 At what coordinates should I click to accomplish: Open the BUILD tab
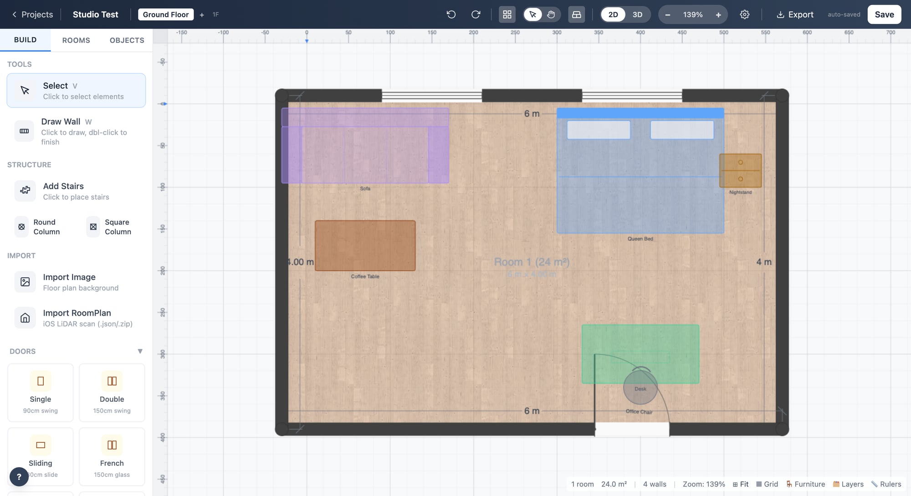(x=26, y=40)
